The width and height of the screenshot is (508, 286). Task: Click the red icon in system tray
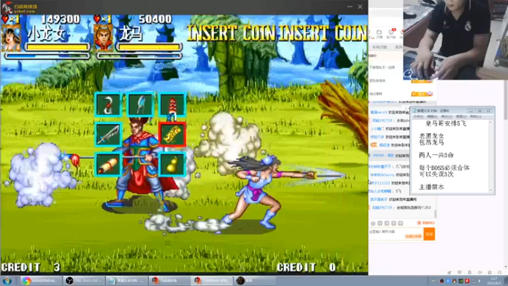tap(467, 281)
